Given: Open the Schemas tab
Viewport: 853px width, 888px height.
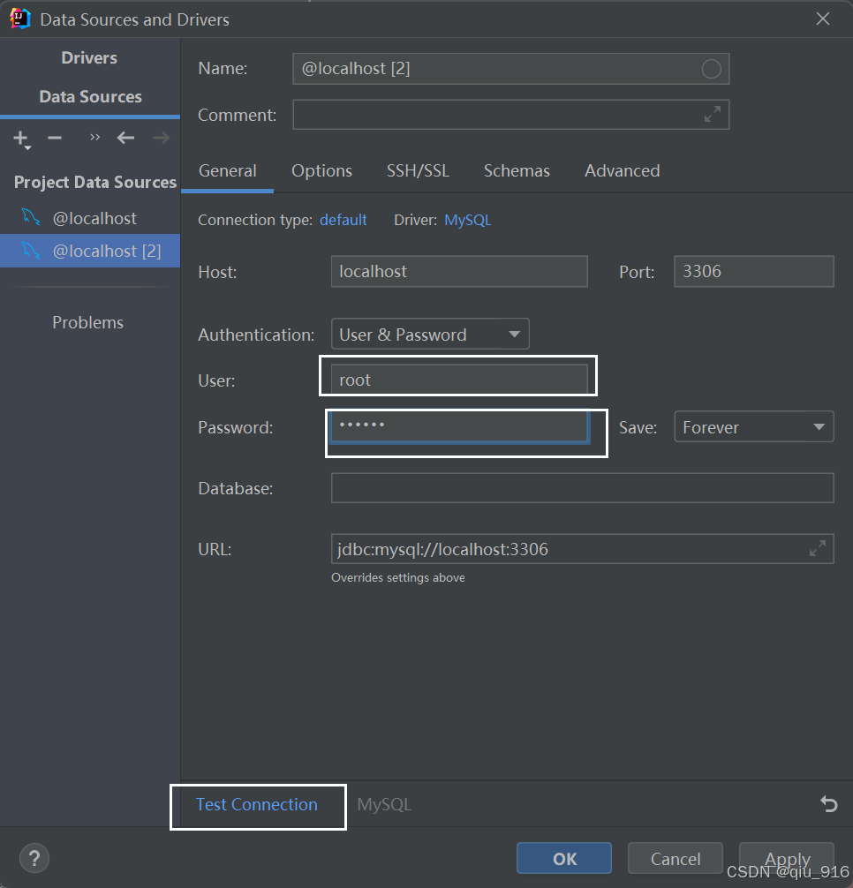Looking at the screenshot, I should tap(517, 170).
